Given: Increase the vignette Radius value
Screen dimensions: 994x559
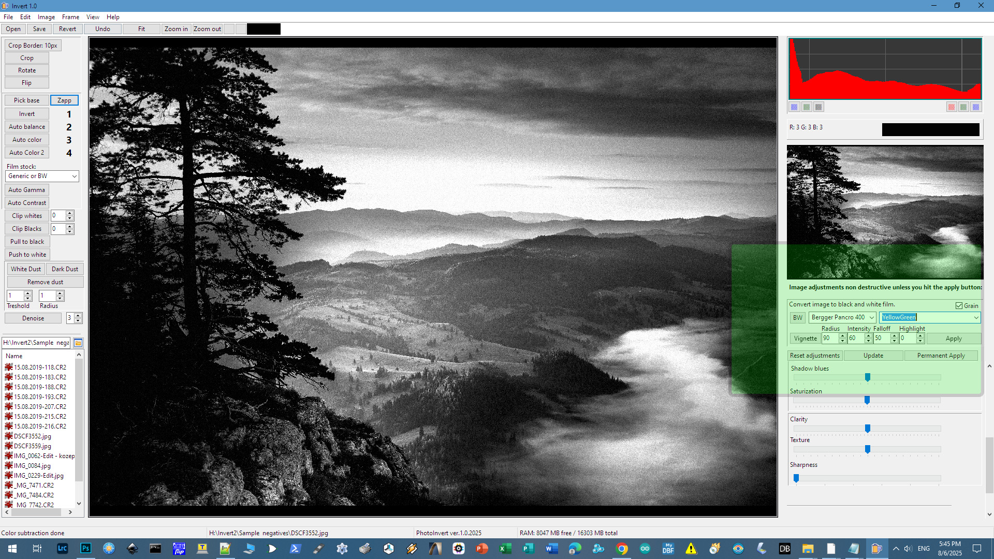Looking at the screenshot, I should click(842, 336).
